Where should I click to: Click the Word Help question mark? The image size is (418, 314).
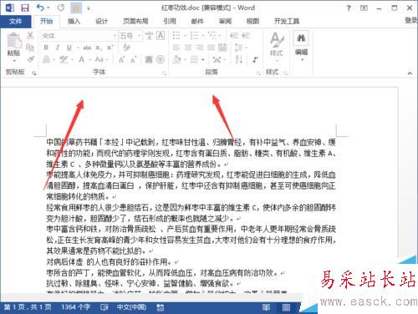pos(349,8)
